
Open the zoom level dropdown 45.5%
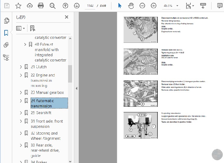coord(171,6)
